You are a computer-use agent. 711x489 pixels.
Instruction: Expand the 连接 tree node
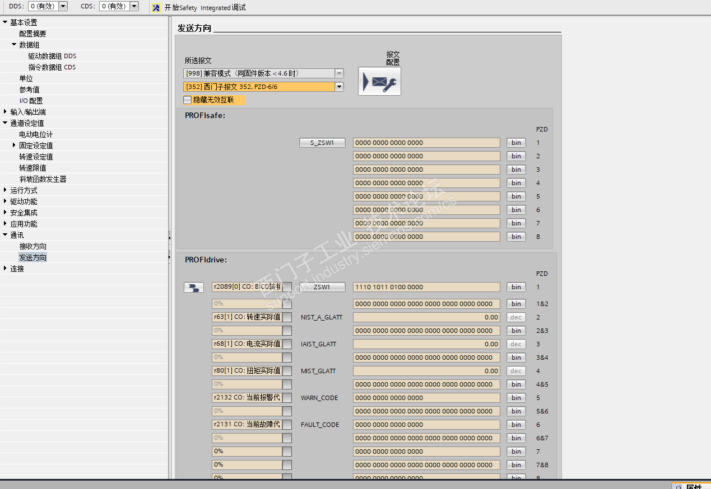pos(5,269)
